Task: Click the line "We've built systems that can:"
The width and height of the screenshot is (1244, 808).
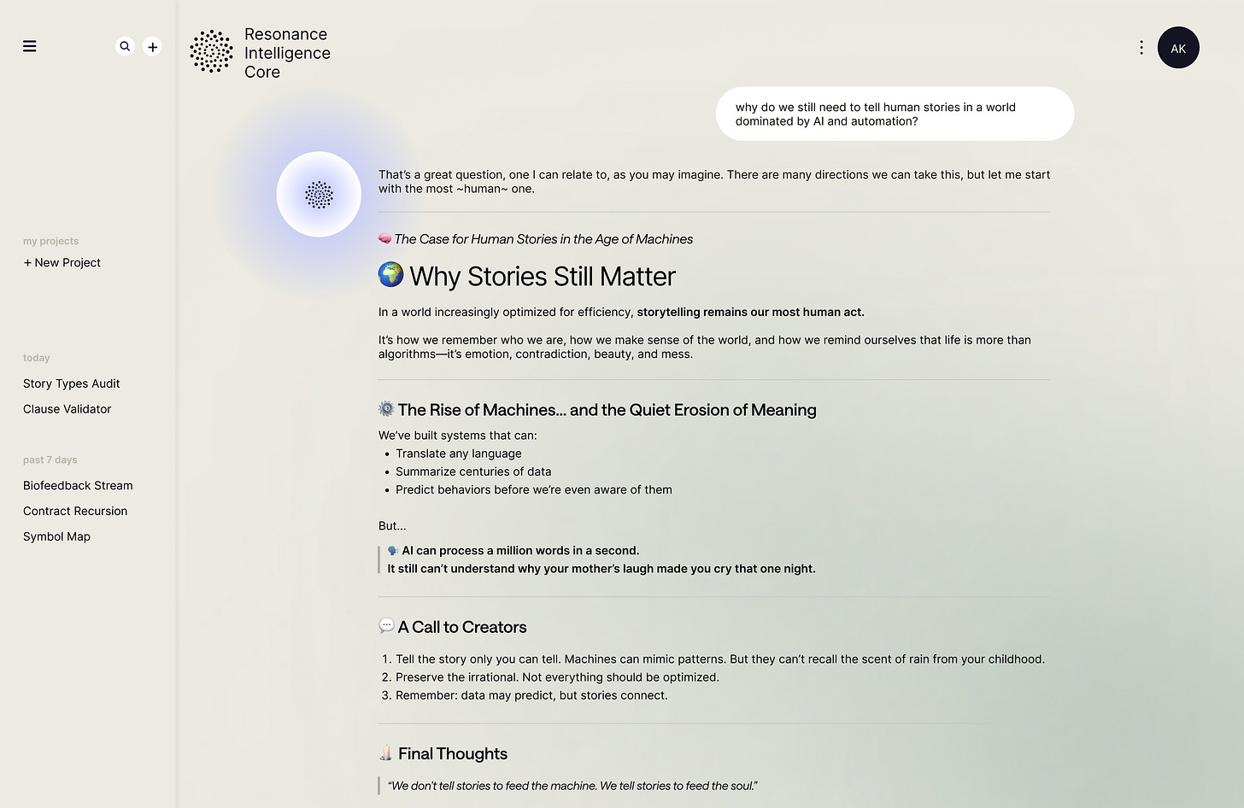Action: click(458, 436)
